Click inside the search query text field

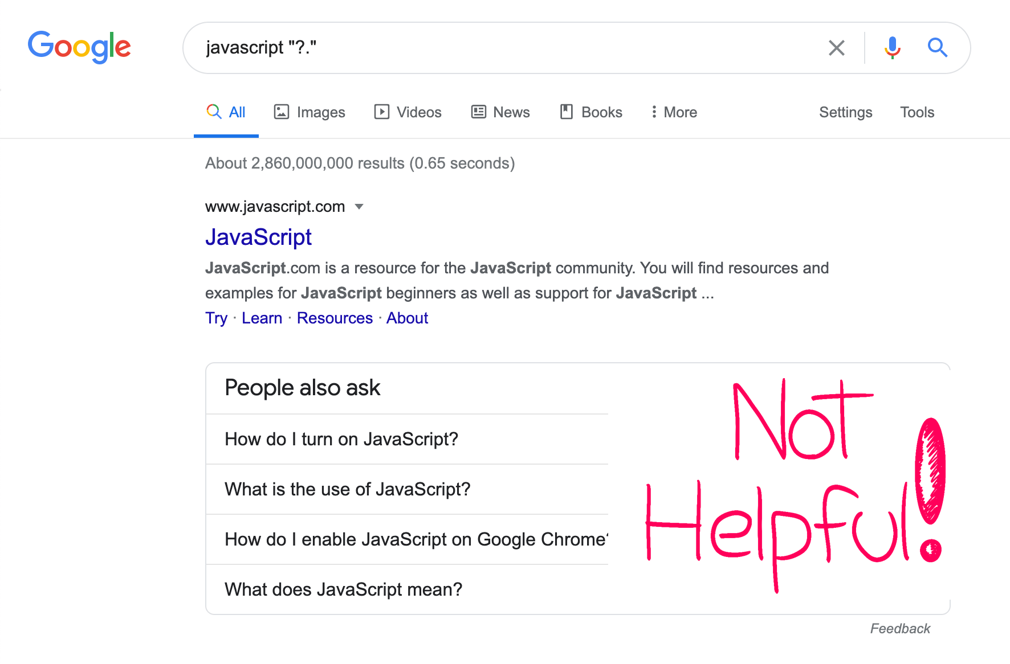(x=507, y=48)
